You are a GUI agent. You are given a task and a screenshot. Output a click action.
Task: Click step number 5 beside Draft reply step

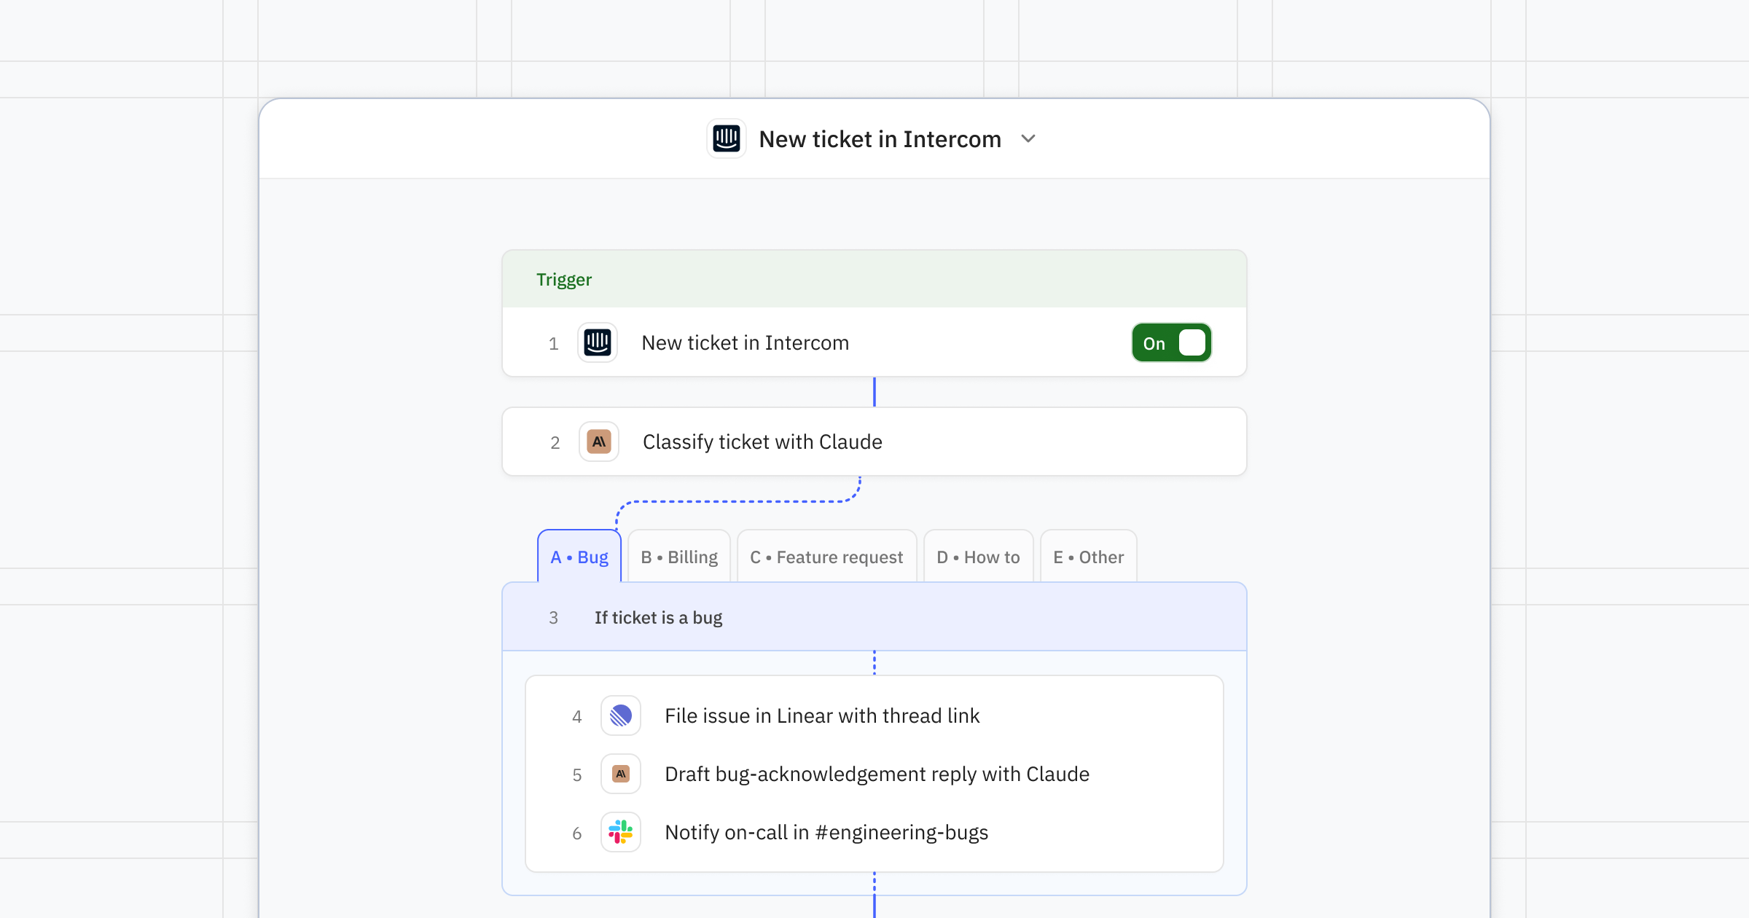pos(577,774)
